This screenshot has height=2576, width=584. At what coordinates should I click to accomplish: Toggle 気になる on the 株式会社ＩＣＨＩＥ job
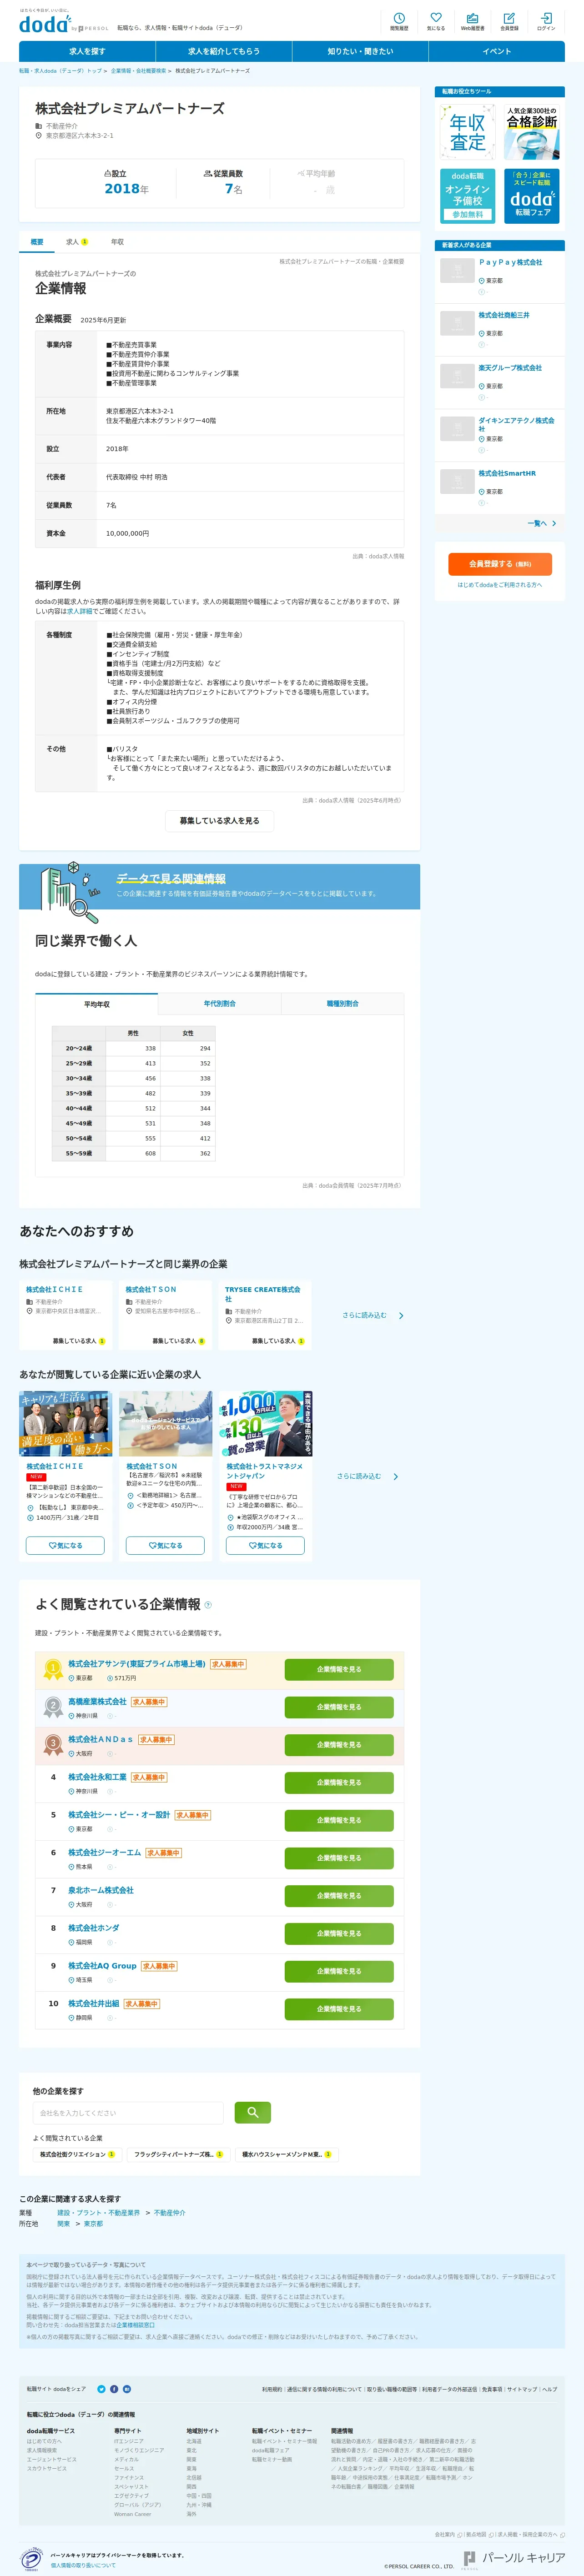point(65,1545)
